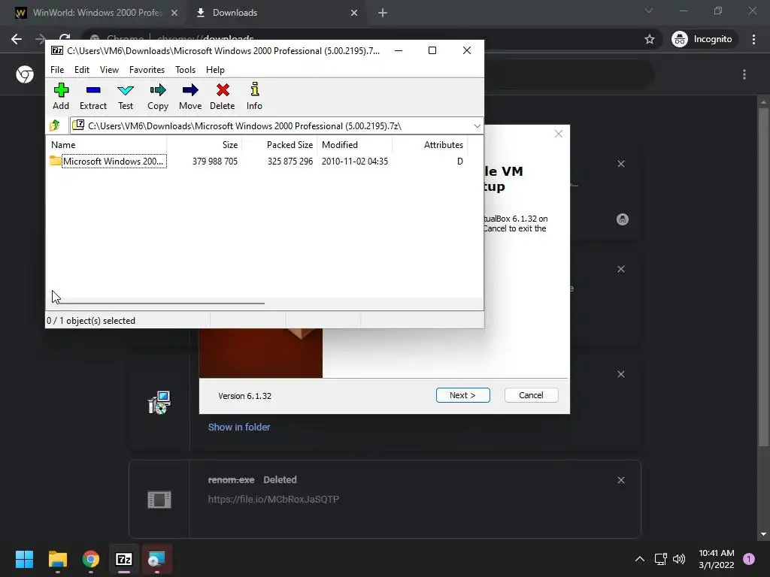
Task: Close the WinWorld browser tab
Action: [x=174, y=13]
